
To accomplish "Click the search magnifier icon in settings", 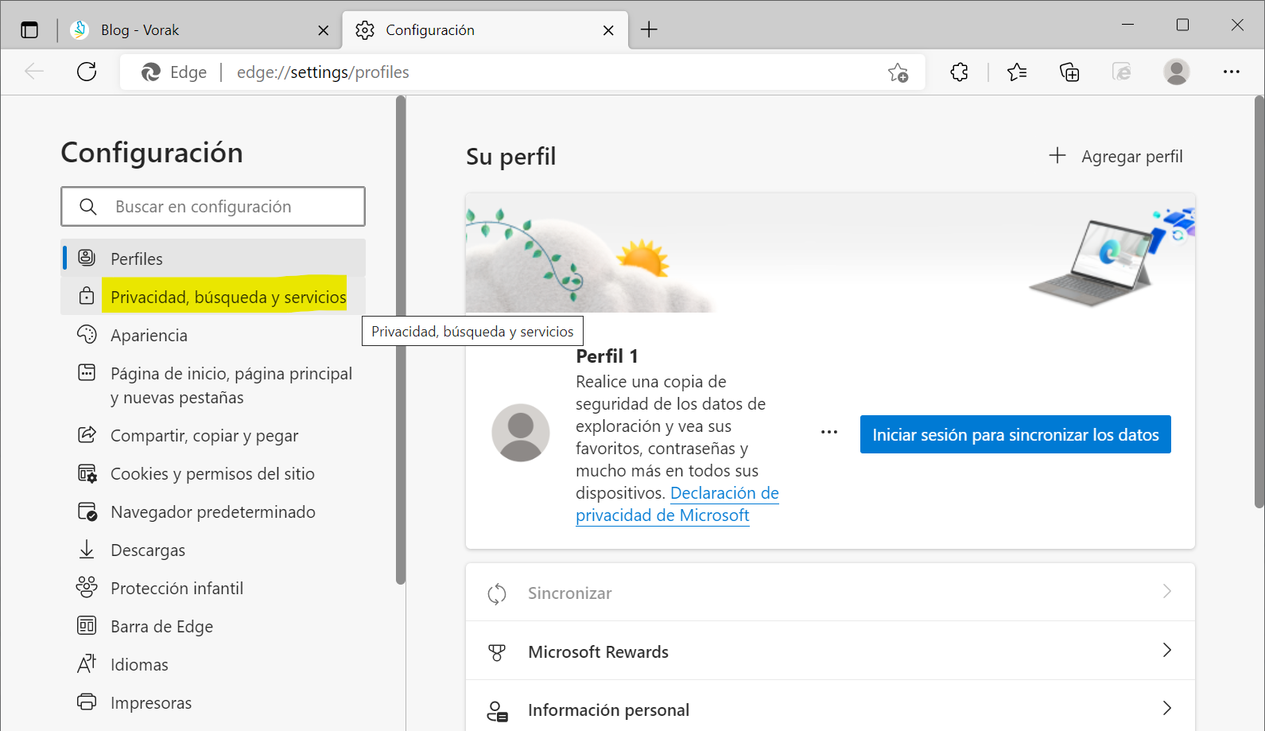I will point(88,207).
